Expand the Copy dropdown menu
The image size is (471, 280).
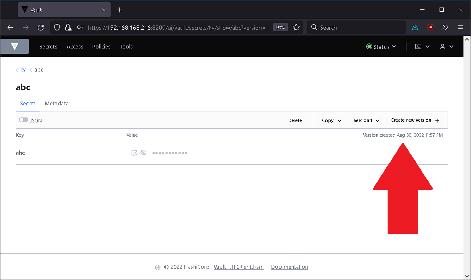click(x=331, y=120)
